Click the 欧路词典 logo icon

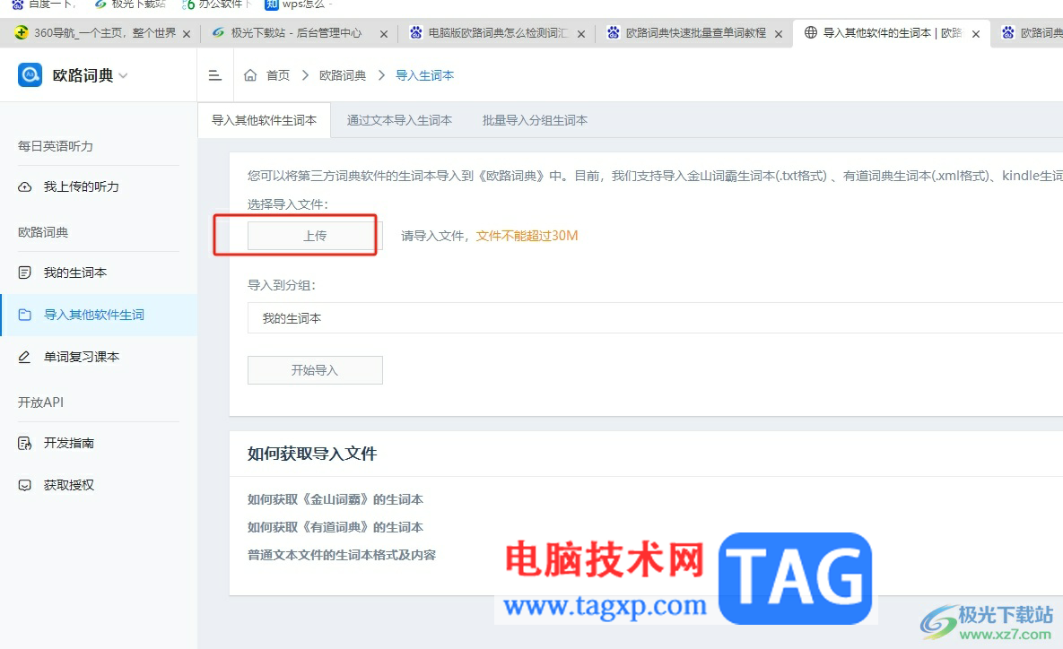pyautogui.click(x=30, y=74)
